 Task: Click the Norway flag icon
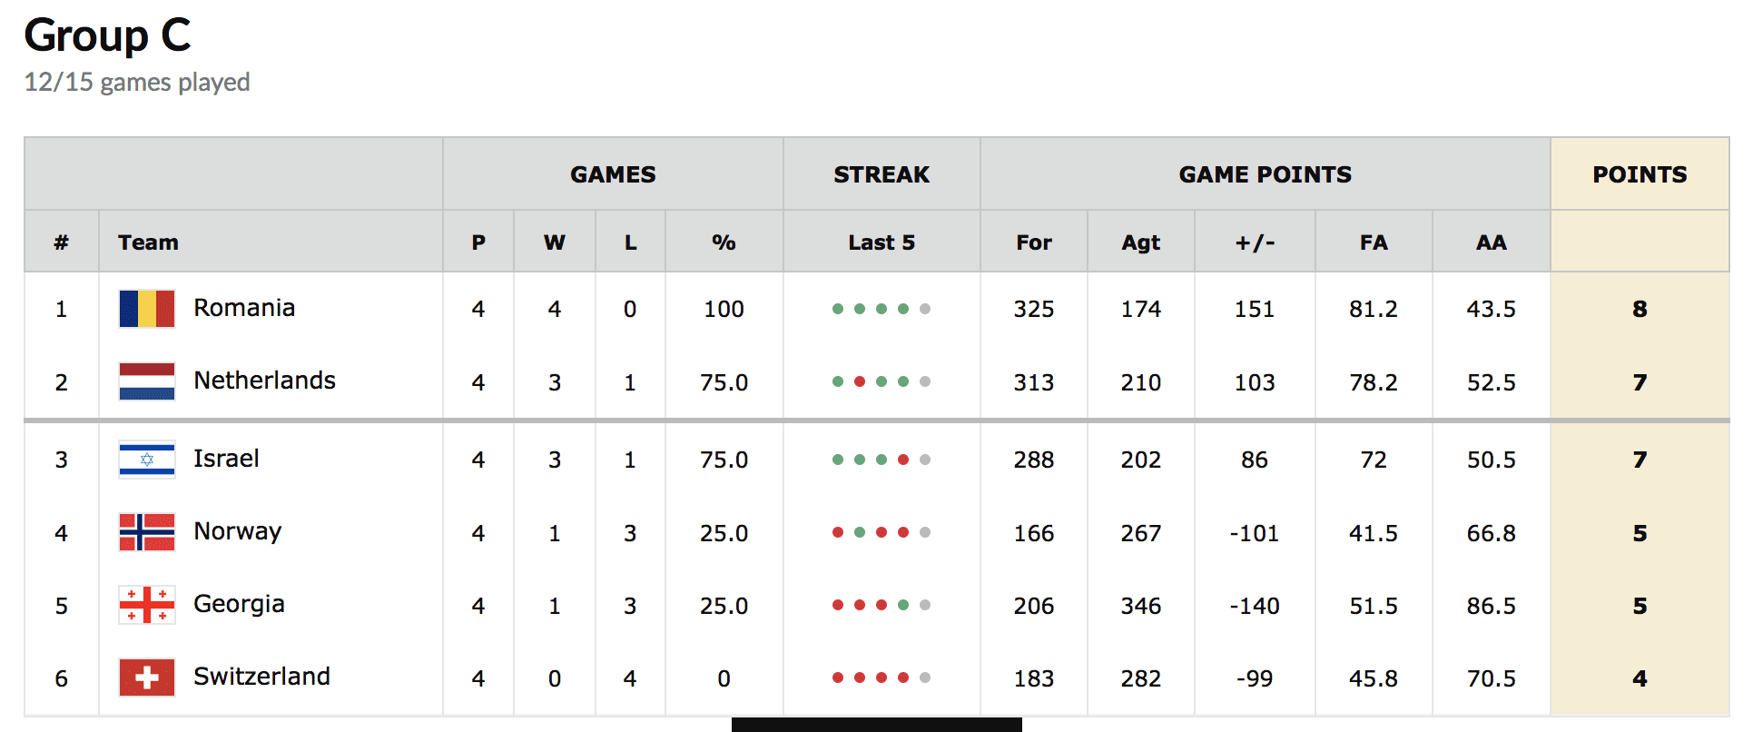[x=147, y=532]
